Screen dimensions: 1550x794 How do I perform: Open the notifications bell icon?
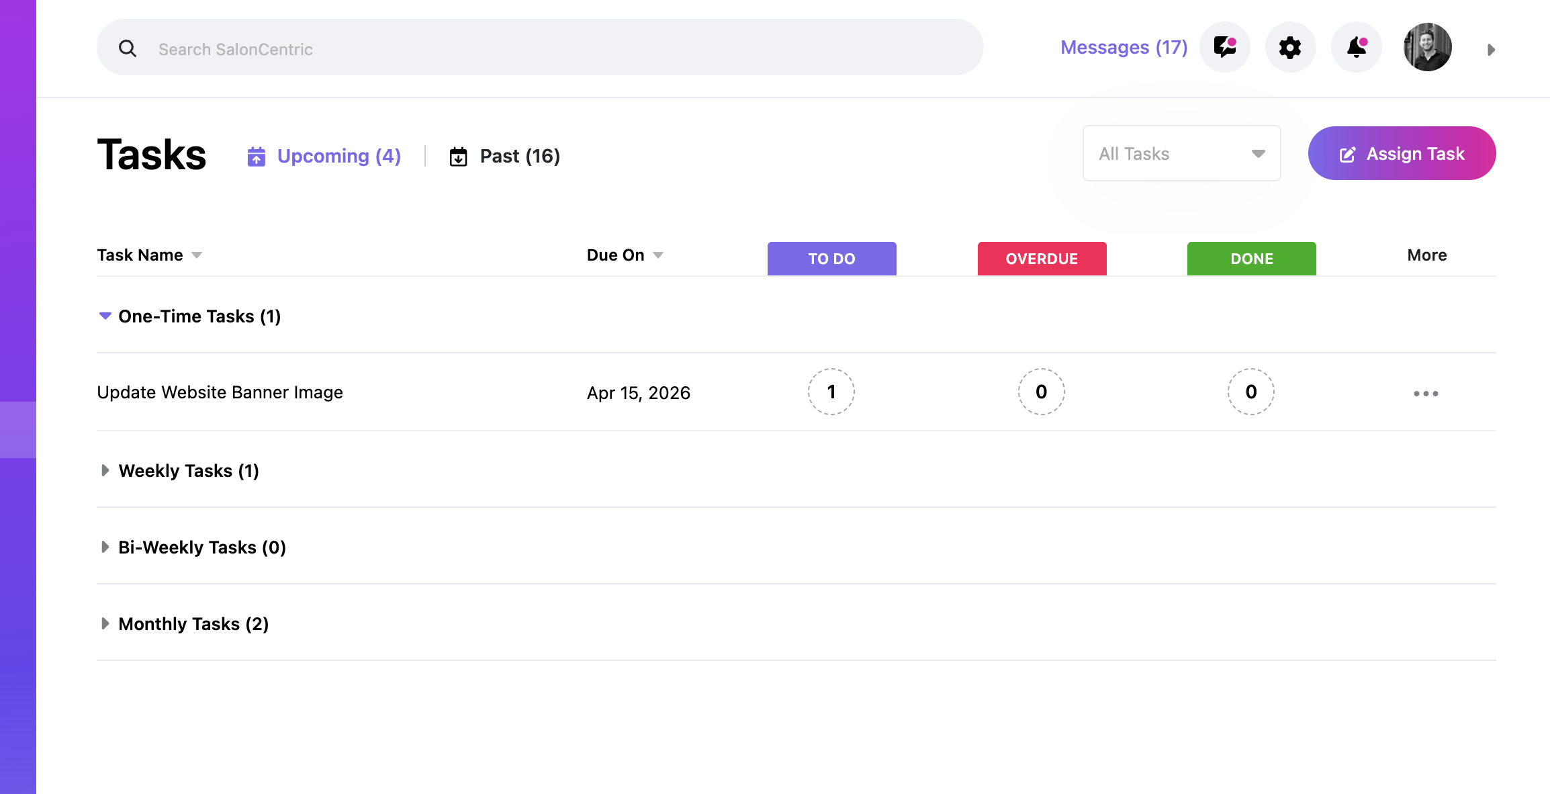tap(1357, 47)
